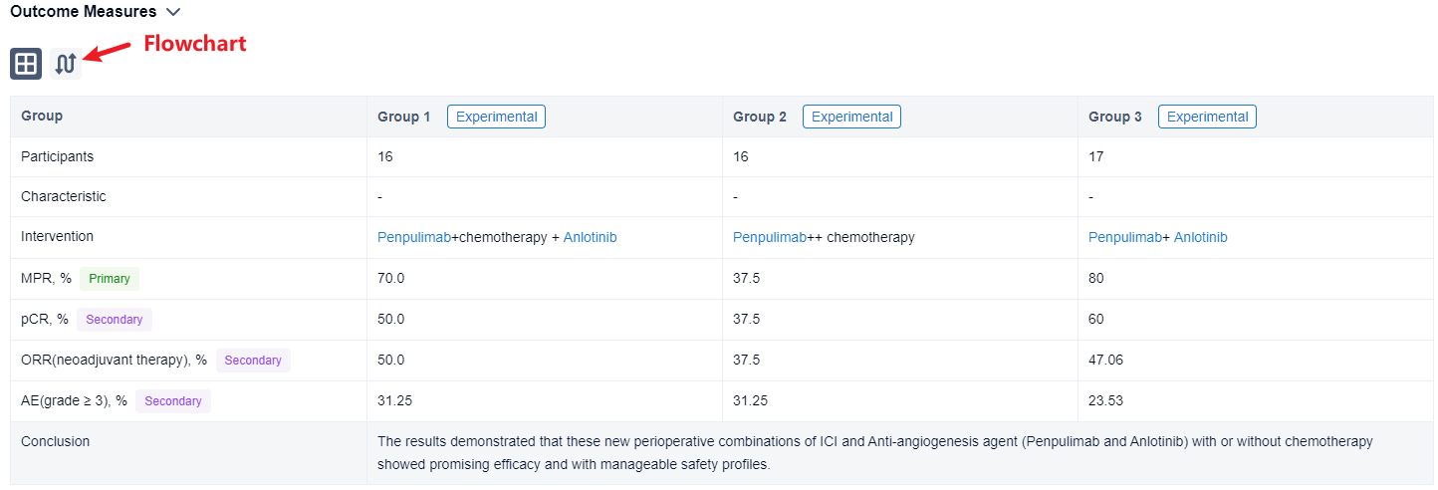Screen dimensions: 1438x490
Task: Click Group 1 Experimental badge
Action: point(496,117)
